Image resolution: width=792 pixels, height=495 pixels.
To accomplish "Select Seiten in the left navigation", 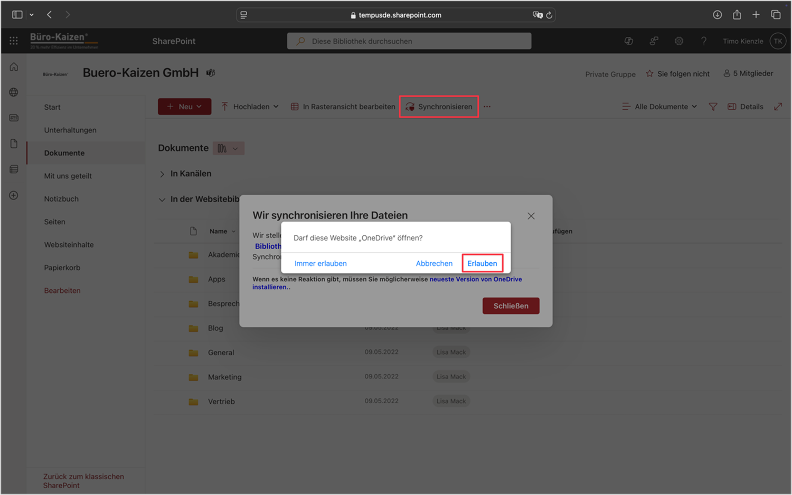I will 55,222.
